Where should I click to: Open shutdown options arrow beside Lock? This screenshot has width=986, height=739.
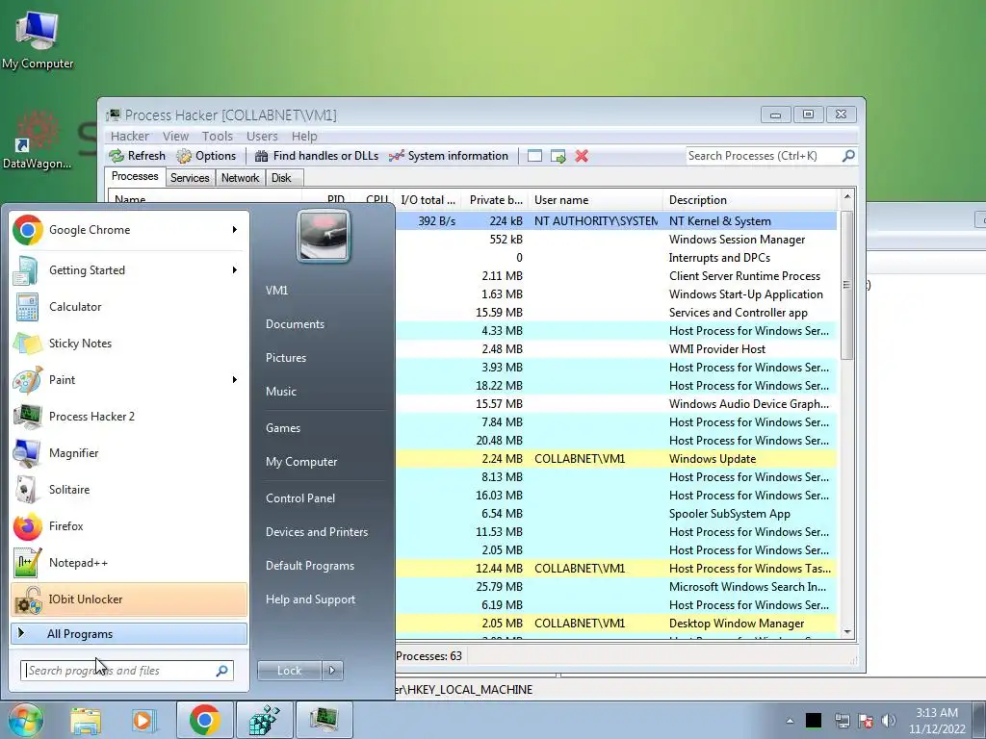pos(332,671)
